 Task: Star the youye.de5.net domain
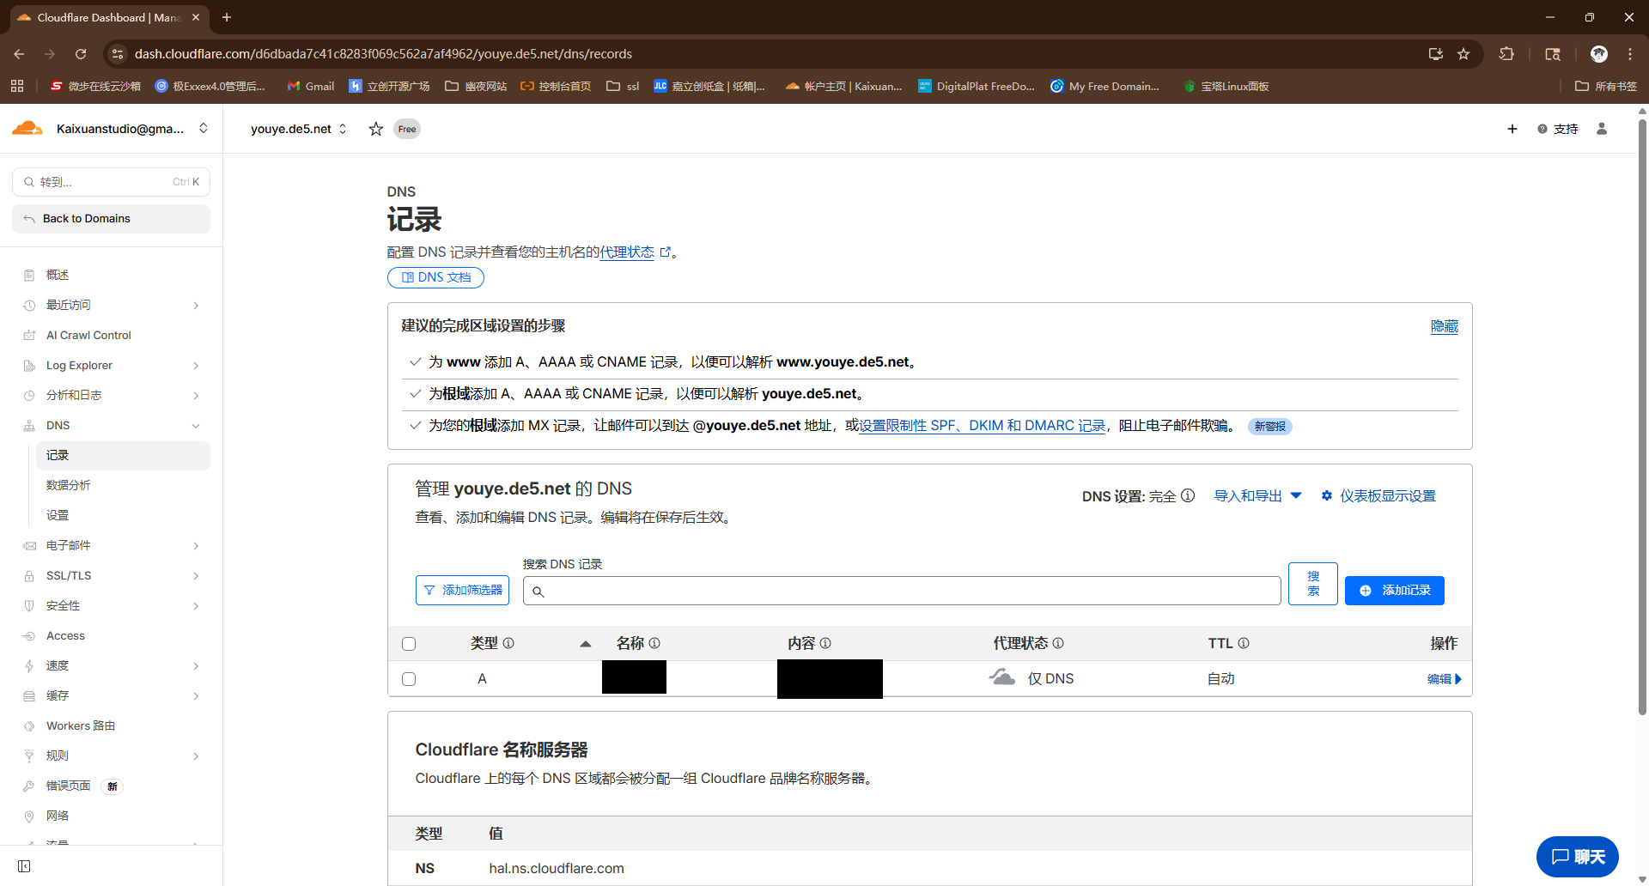[x=375, y=129]
